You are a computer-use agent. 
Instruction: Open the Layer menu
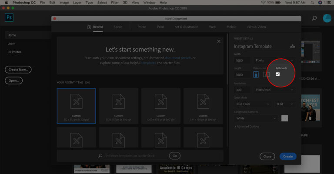click(x=77, y=3)
